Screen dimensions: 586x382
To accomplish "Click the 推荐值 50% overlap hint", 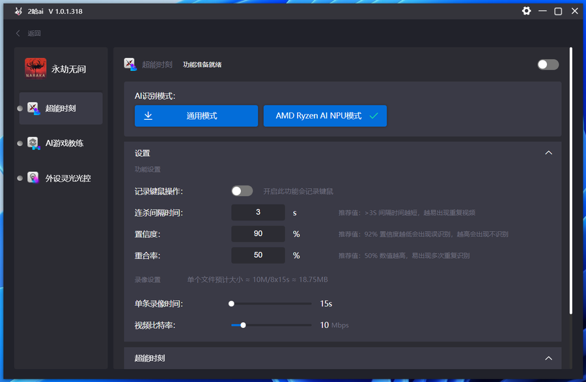I will [404, 256].
